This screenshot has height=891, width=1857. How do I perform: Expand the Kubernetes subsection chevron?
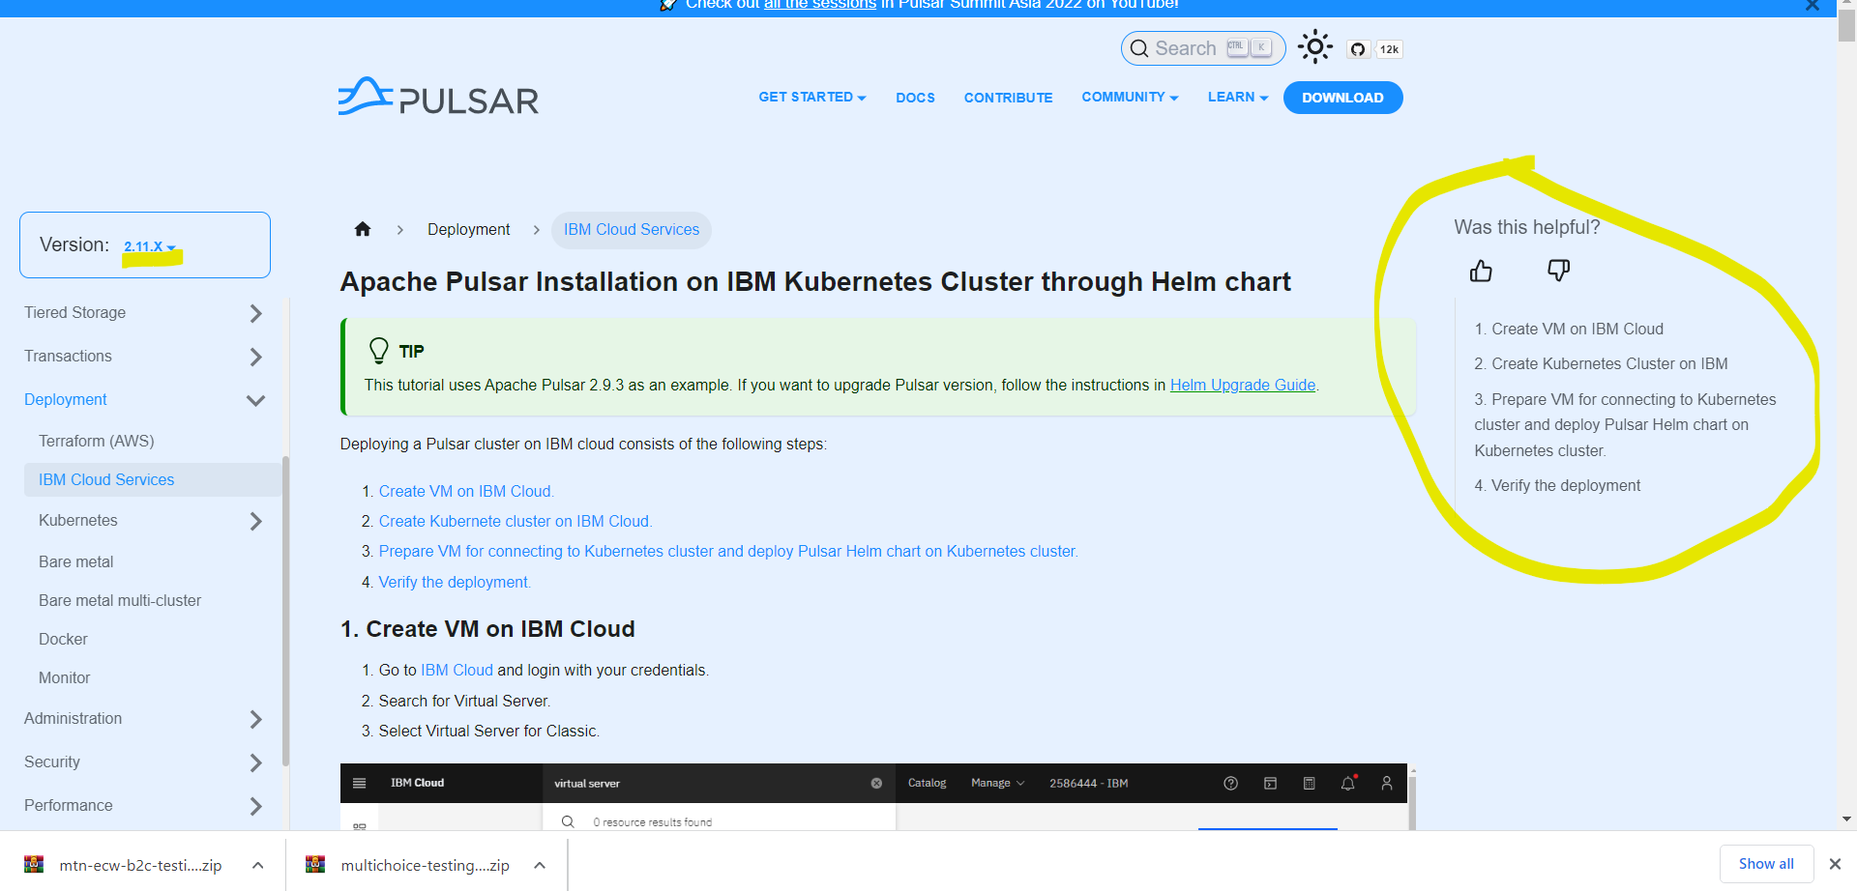coord(255,521)
